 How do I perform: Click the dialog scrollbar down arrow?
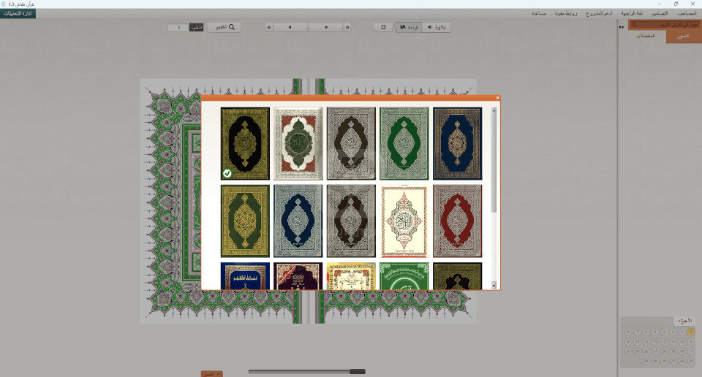tap(494, 286)
